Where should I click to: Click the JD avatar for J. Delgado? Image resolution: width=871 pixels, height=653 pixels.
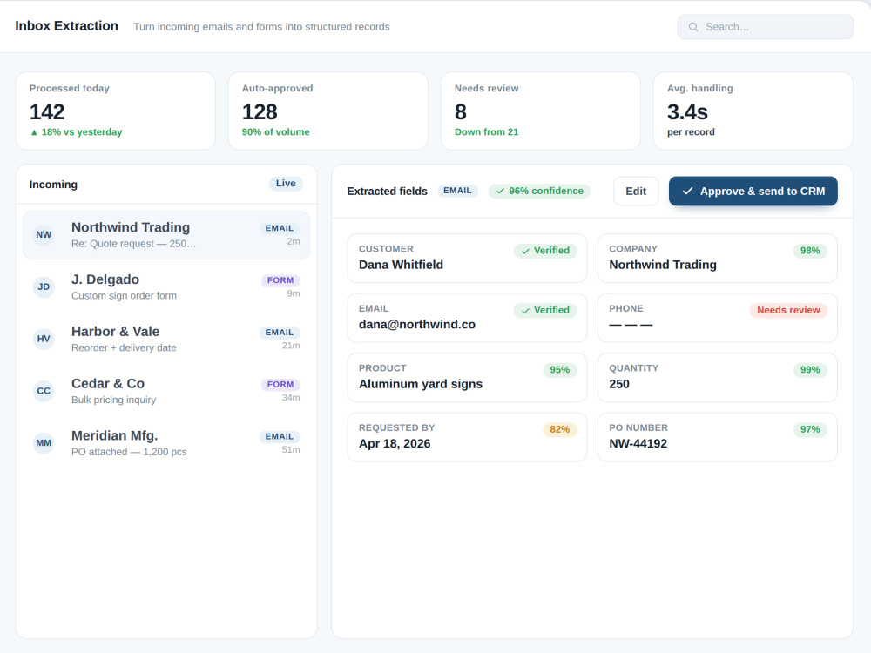pyautogui.click(x=44, y=287)
